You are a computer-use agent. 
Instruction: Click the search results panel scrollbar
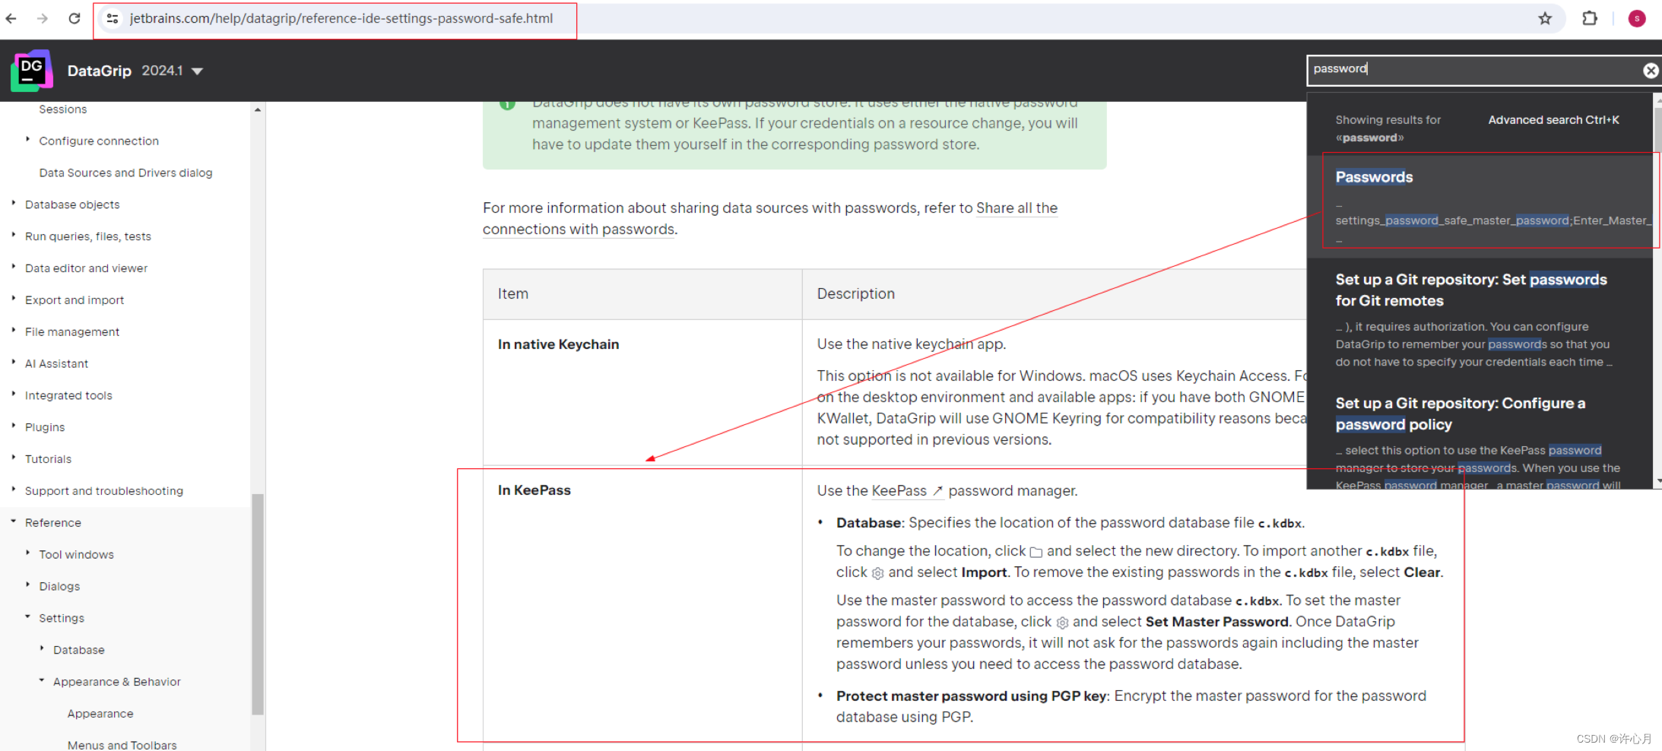[x=1657, y=129]
